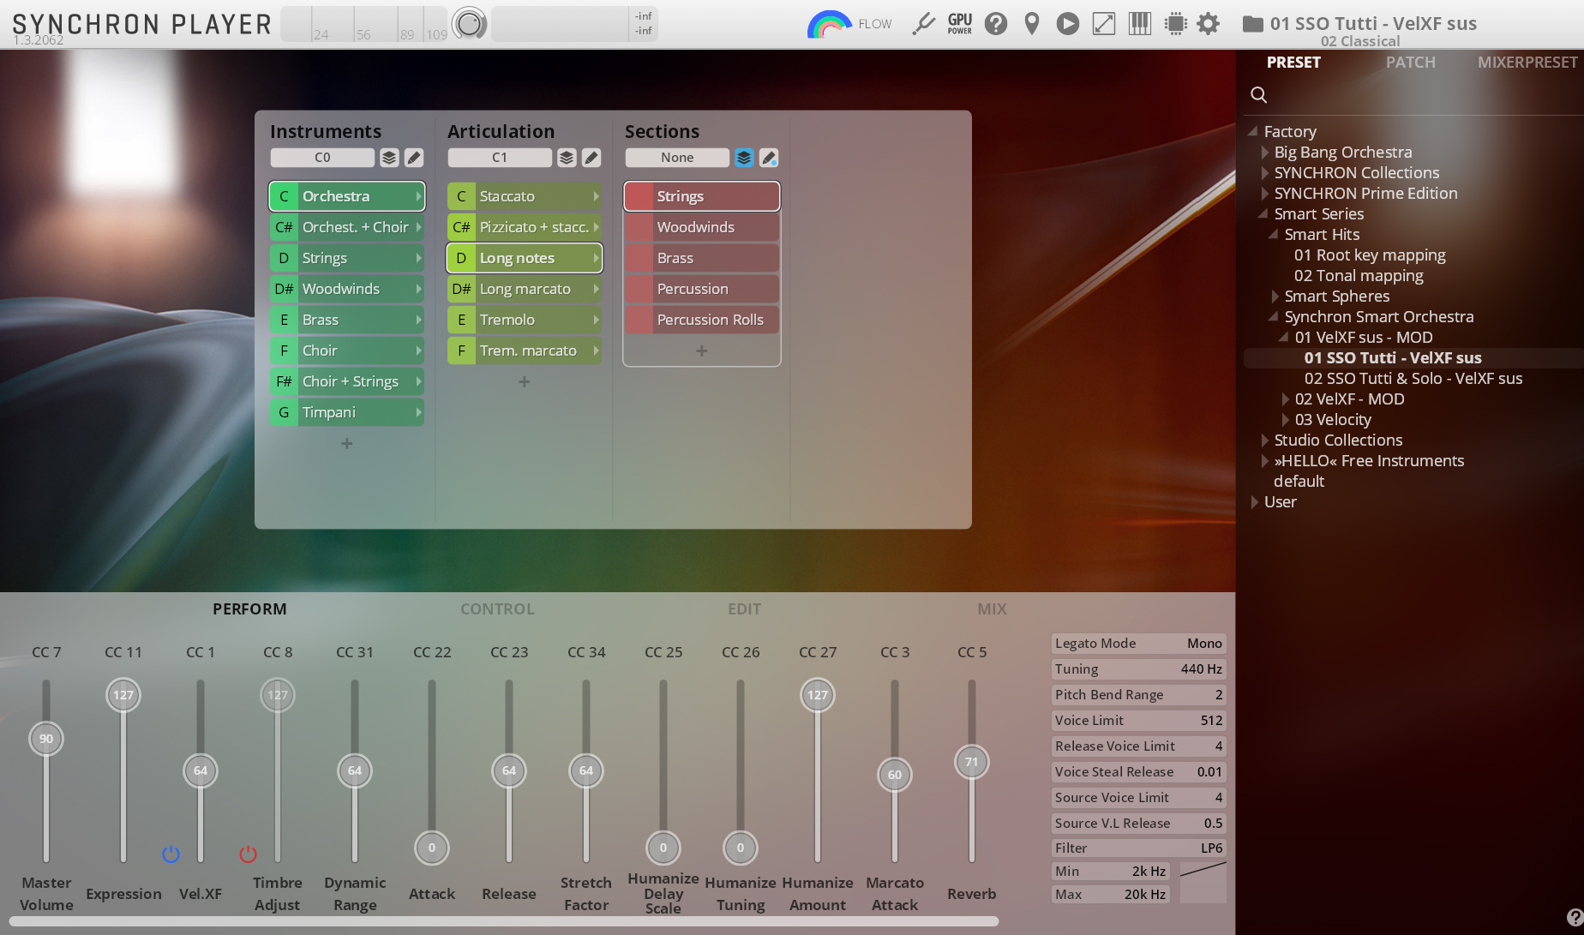
Task: Switch to the PRESET tab
Action: coord(1293,63)
